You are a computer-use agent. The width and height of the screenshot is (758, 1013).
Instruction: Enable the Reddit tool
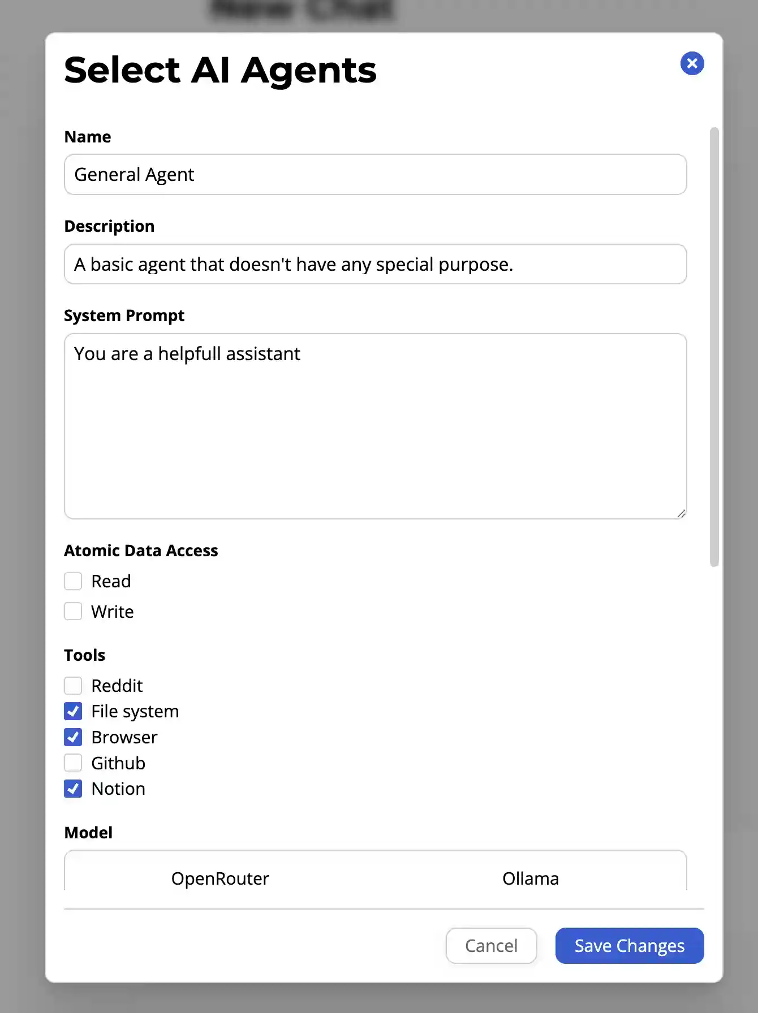(73, 685)
